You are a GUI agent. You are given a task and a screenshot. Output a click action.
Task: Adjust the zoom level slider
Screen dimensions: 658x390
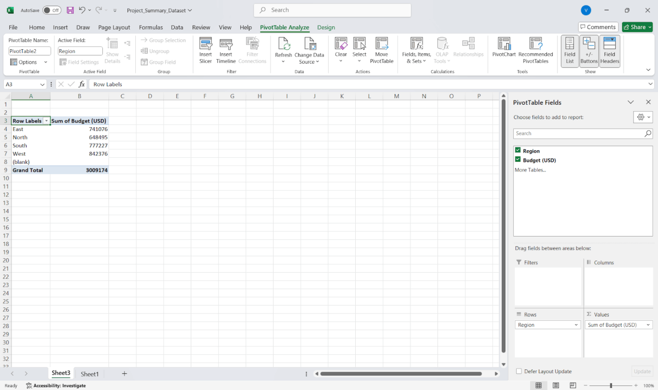[611, 385]
